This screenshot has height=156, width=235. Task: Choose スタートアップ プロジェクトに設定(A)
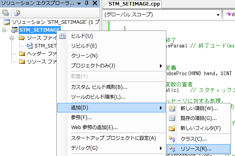[x=111, y=138]
